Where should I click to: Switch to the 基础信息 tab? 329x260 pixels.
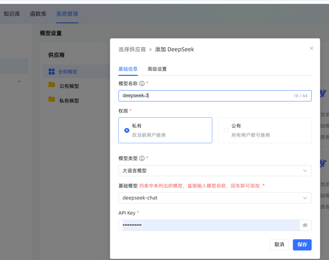[128, 69]
